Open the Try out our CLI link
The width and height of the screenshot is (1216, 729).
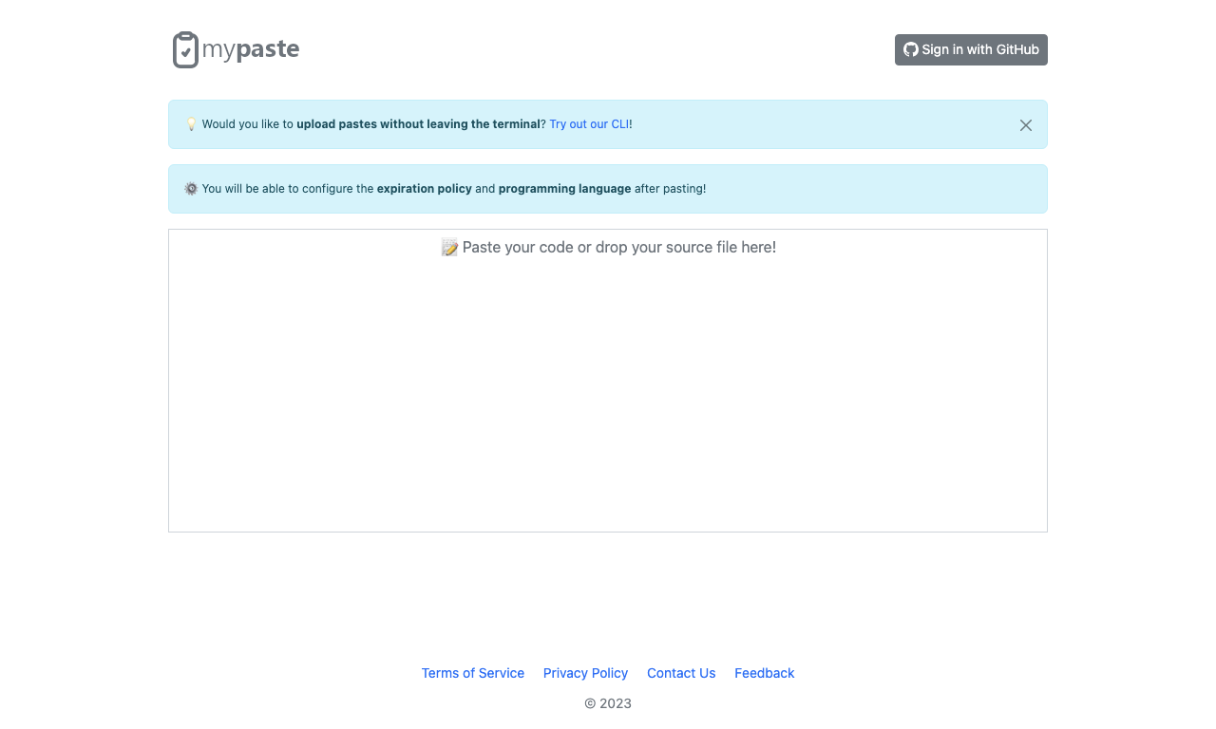[589, 124]
